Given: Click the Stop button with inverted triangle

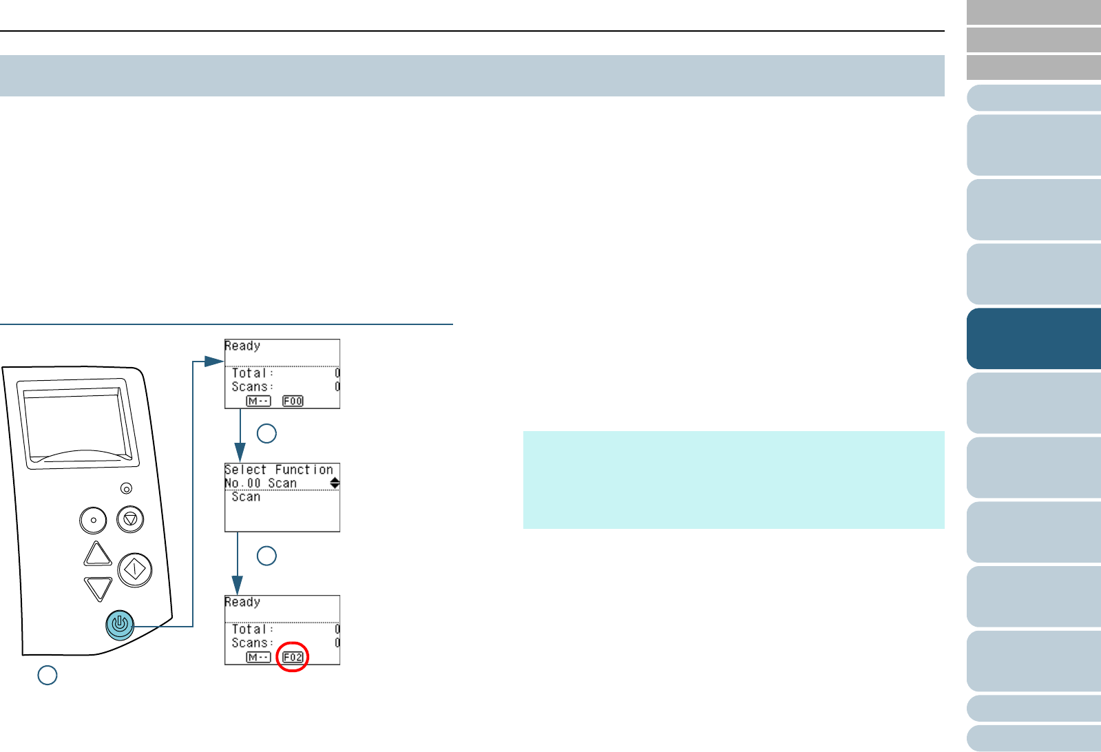Looking at the screenshot, I should (x=130, y=519).
